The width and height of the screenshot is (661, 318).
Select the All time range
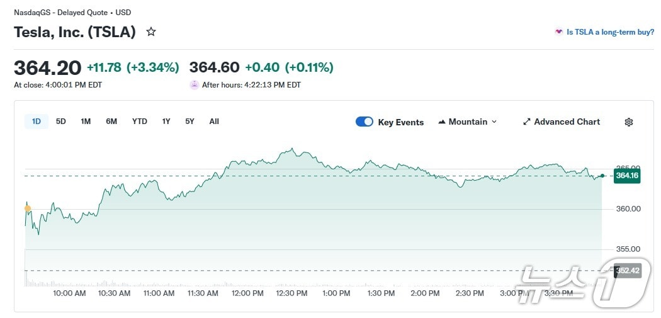pos(214,122)
